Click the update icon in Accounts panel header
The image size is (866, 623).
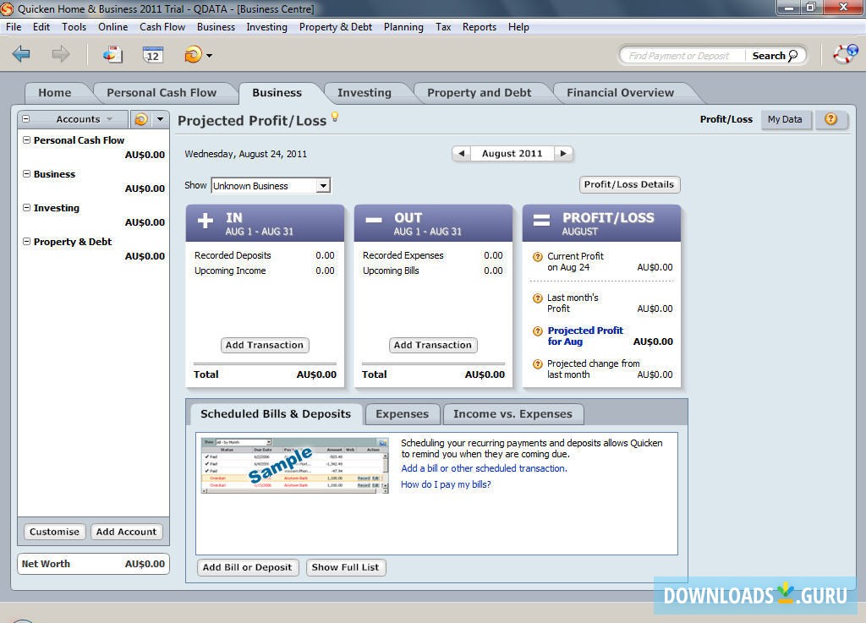click(x=140, y=119)
